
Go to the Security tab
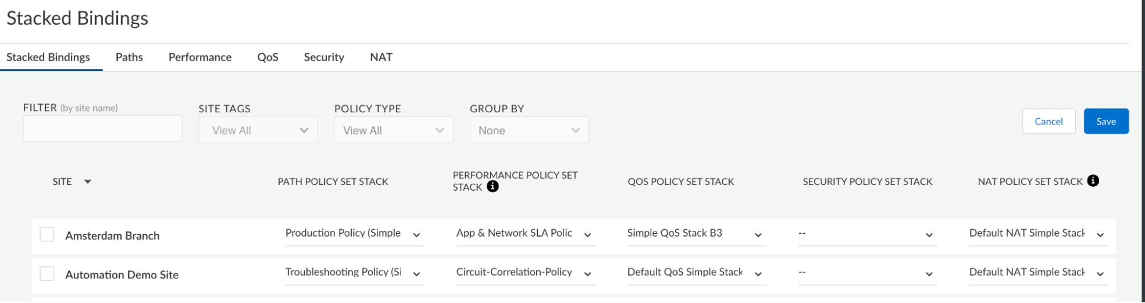pos(324,57)
